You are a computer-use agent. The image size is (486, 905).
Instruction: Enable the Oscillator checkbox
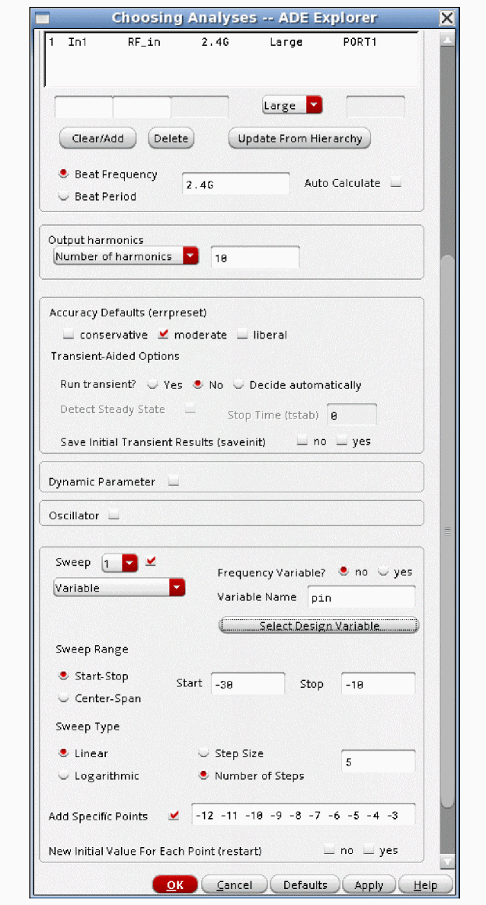(x=114, y=515)
